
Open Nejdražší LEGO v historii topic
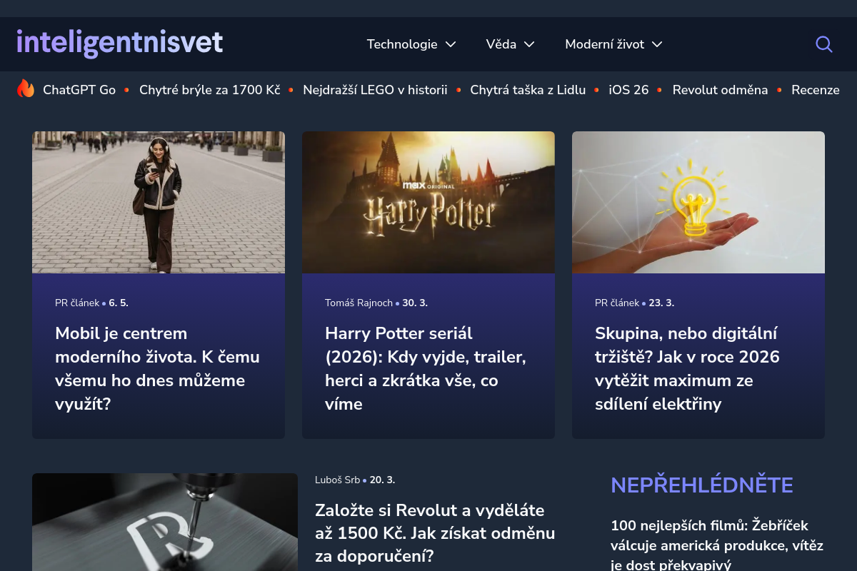pyautogui.click(x=375, y=90)
